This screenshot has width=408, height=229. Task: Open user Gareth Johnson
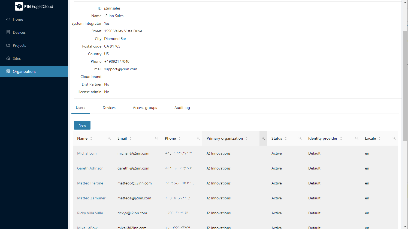pos(90,168)
